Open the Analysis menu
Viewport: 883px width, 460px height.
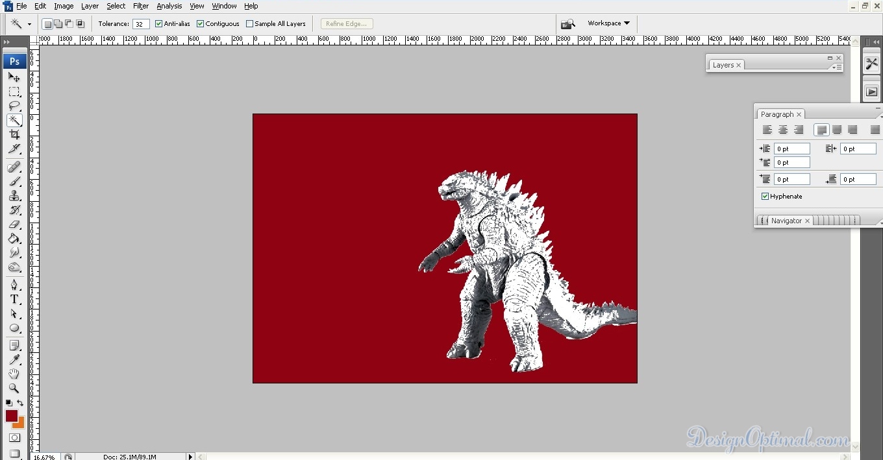point(169,6)
